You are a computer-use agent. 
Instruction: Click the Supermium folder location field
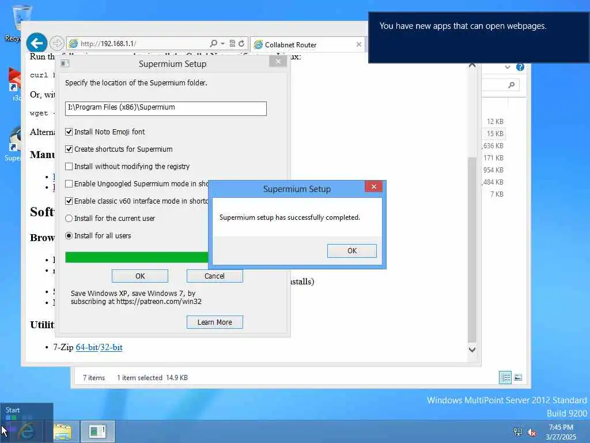tap(165, 108)
